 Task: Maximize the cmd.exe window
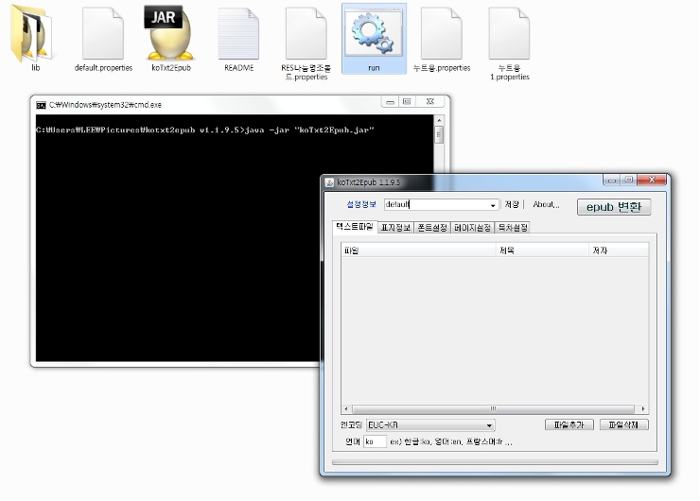tap(407, 102)
